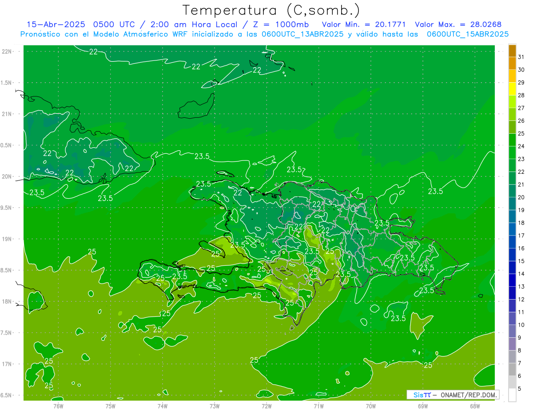Image resolution: width=533 pixels, height=412 pixels.
Task: Click the "Valor Min. = 20.1771" readout
Action: [364, 24]
